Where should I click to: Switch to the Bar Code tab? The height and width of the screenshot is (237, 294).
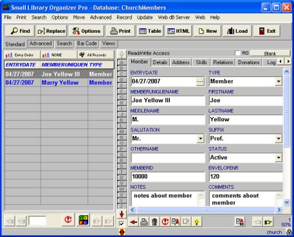tap(87, 44)
